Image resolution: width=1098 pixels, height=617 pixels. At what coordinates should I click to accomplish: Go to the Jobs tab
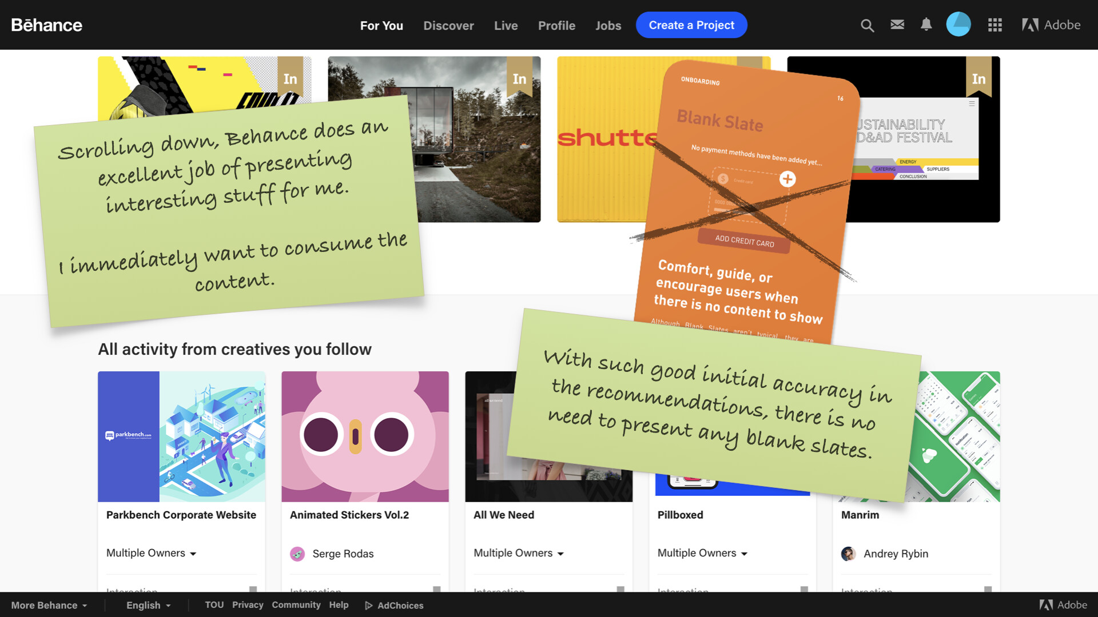[x=608, y=26]
